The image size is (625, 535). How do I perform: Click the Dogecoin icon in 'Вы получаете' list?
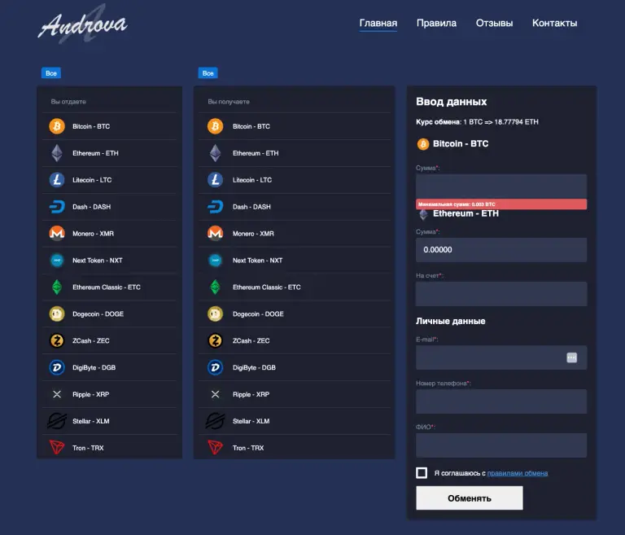pos(215,314)
